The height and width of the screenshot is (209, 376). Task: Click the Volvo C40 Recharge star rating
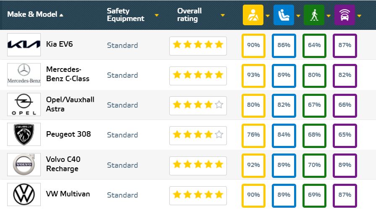pyautogui.click(x=198, y=165)
